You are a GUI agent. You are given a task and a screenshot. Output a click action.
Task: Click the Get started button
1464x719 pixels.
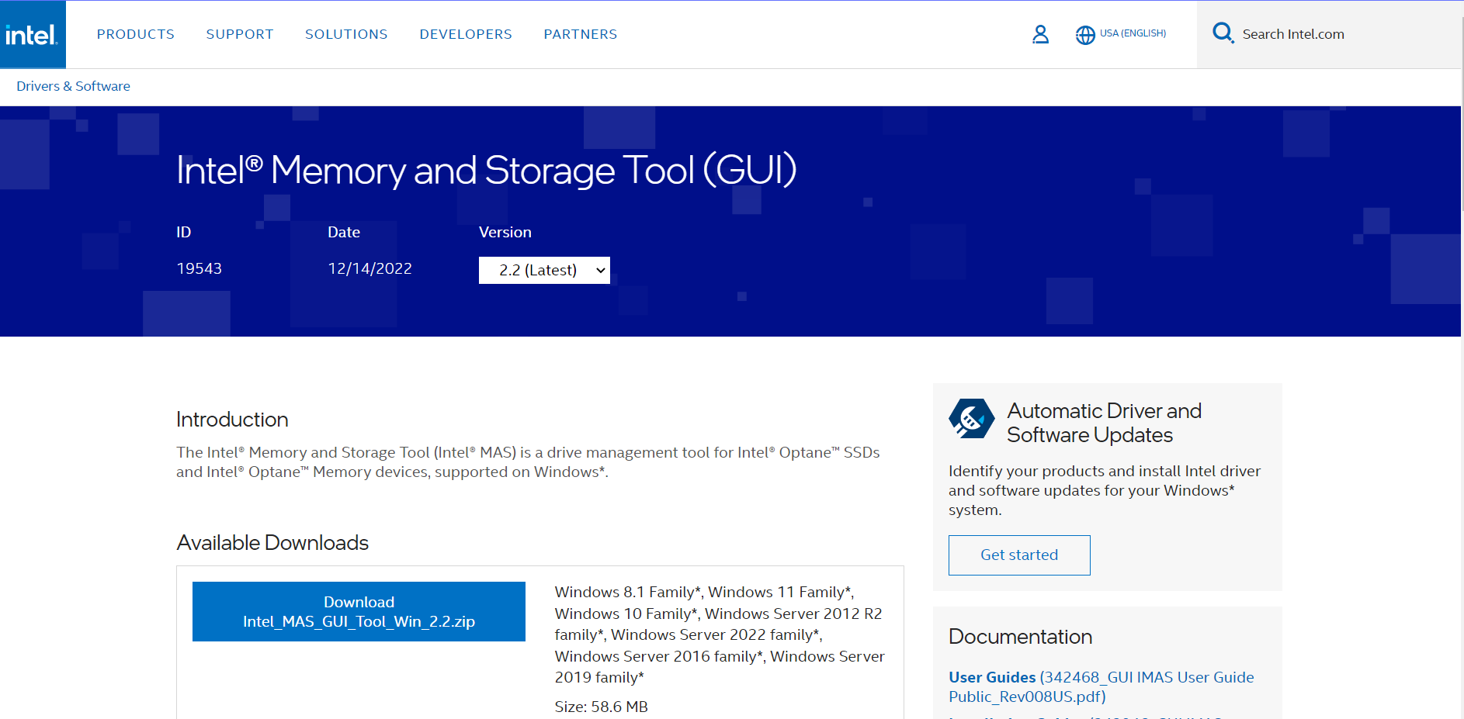coord(1019,555)
